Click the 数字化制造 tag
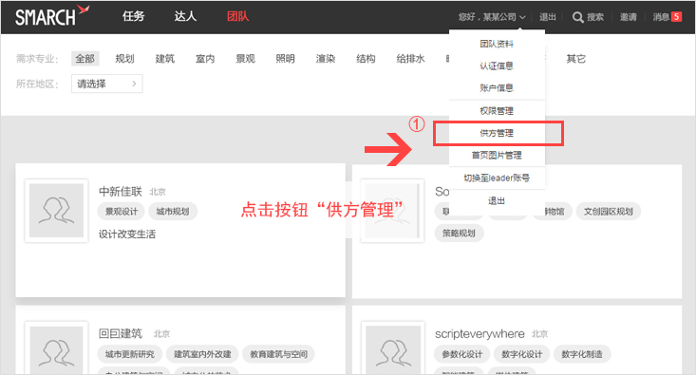This screenshot has width=696, height=375. pos(582,354)
